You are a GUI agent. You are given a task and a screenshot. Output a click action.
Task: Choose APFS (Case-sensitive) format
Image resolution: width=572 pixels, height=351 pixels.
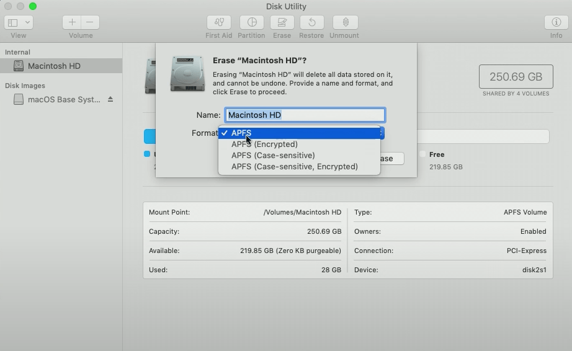tap(299, 155)
